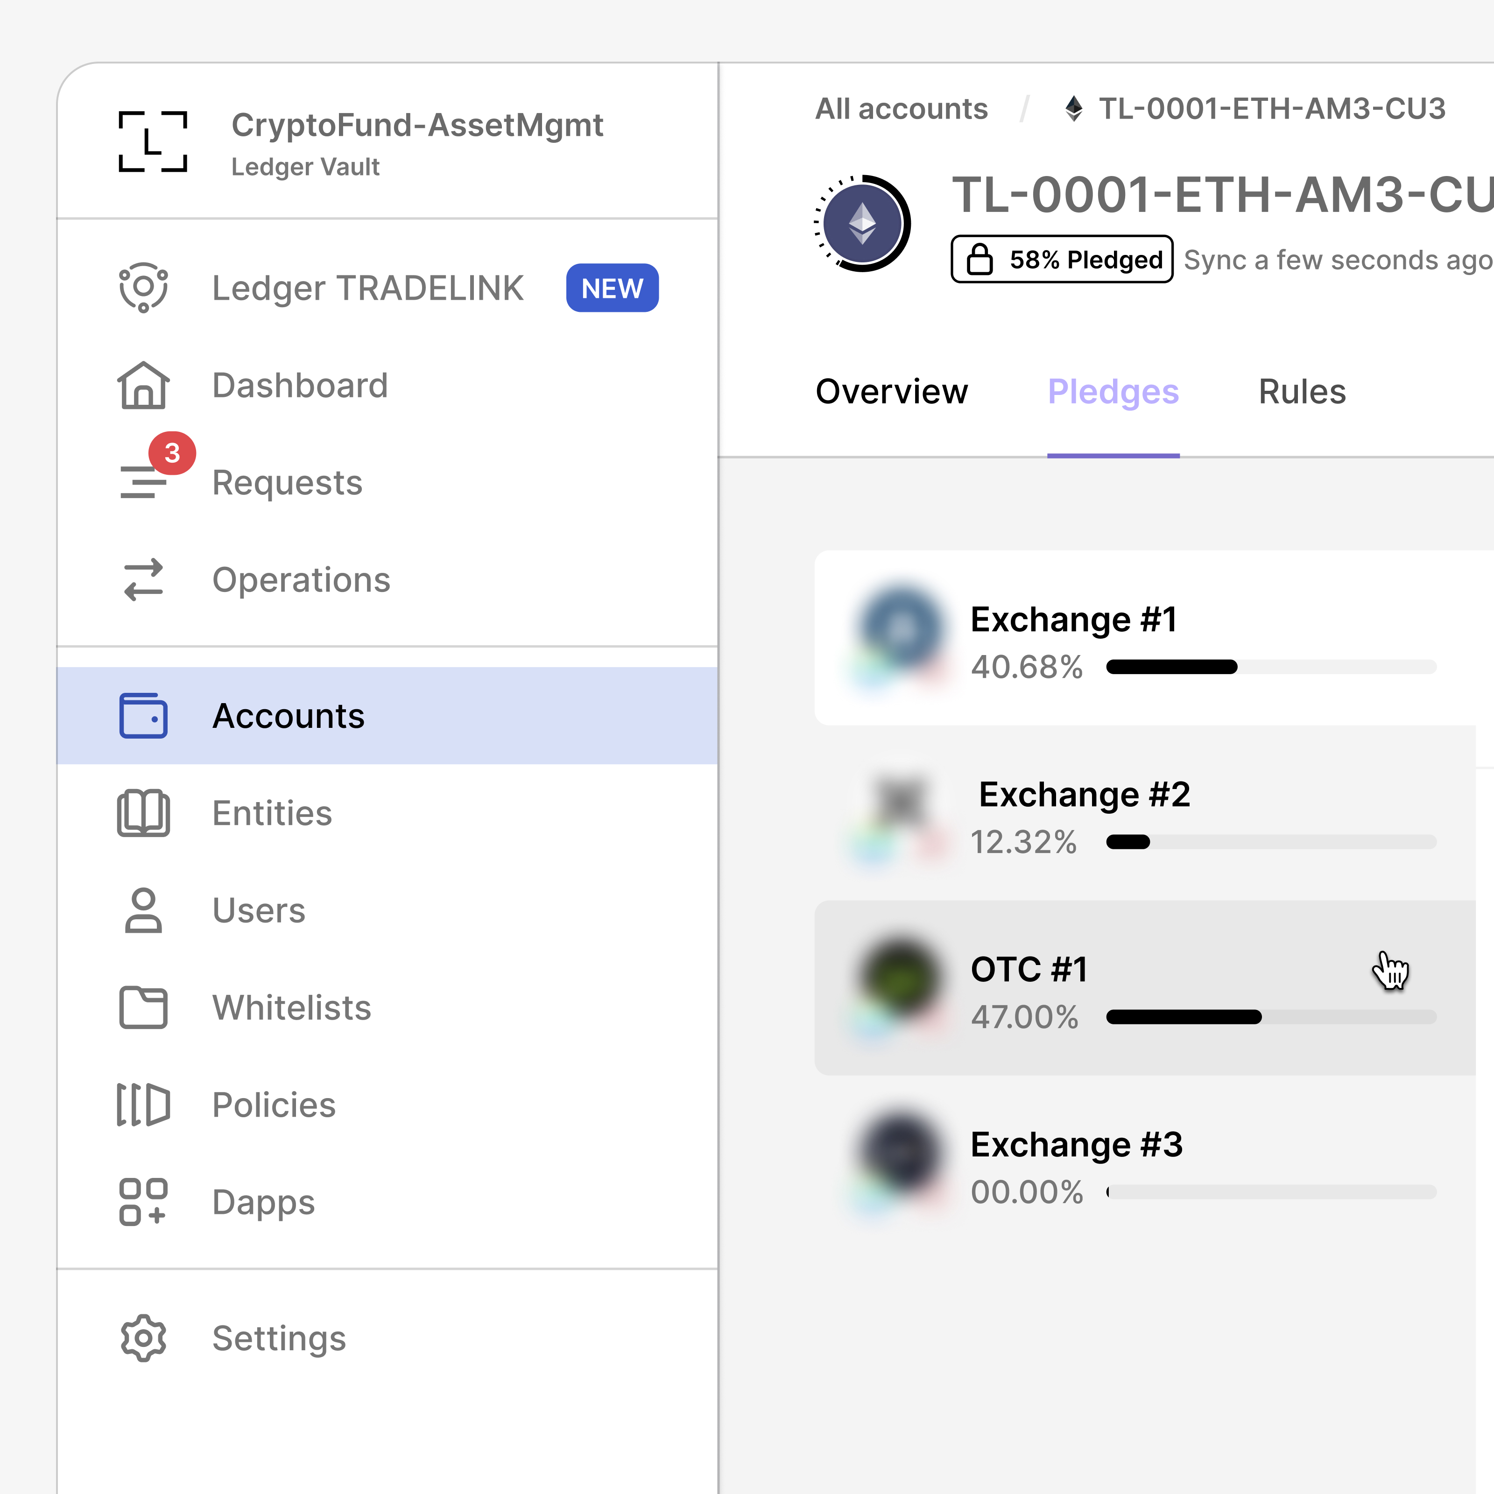Click the Ledger Vault subtitle
Image resolution: width=1494 pixels, height=1494 pixels.
[x=305, y=167]
